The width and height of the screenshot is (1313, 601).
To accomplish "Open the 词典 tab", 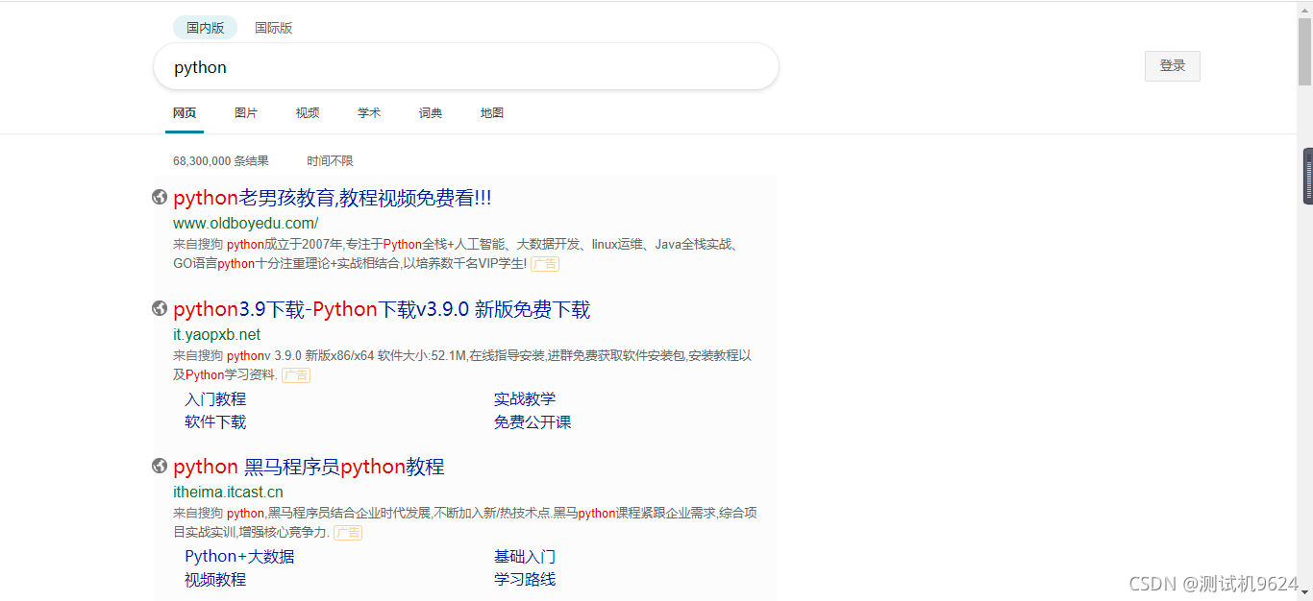I will [431, 112].
